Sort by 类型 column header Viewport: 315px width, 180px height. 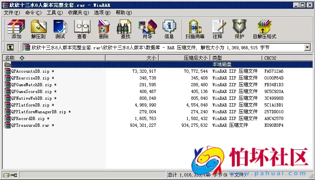(x=236, y=58)
